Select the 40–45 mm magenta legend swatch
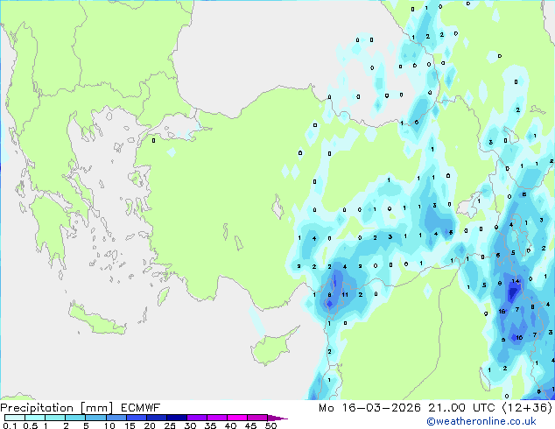Viewport: 555px width, 429px height. (237, 418)
